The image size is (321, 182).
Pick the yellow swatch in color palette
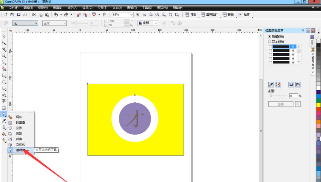(318, 105)
